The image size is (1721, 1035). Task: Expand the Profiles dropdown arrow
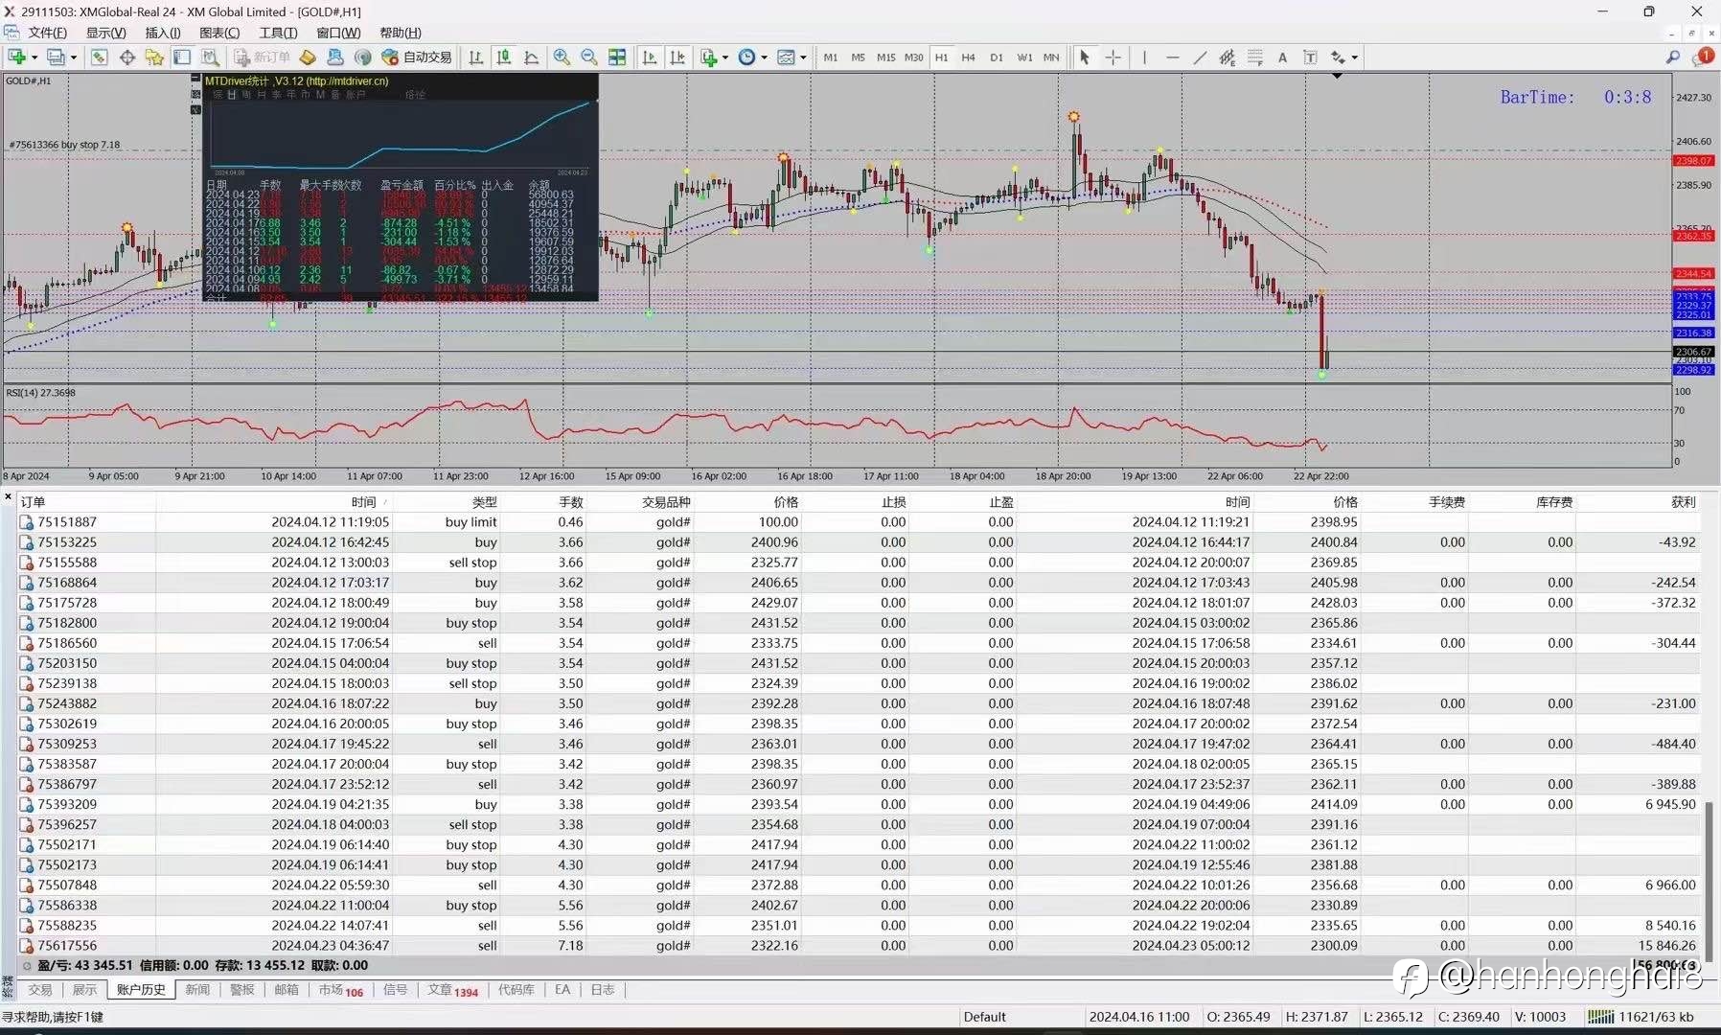pyautogui.click(x=74, y=57)
